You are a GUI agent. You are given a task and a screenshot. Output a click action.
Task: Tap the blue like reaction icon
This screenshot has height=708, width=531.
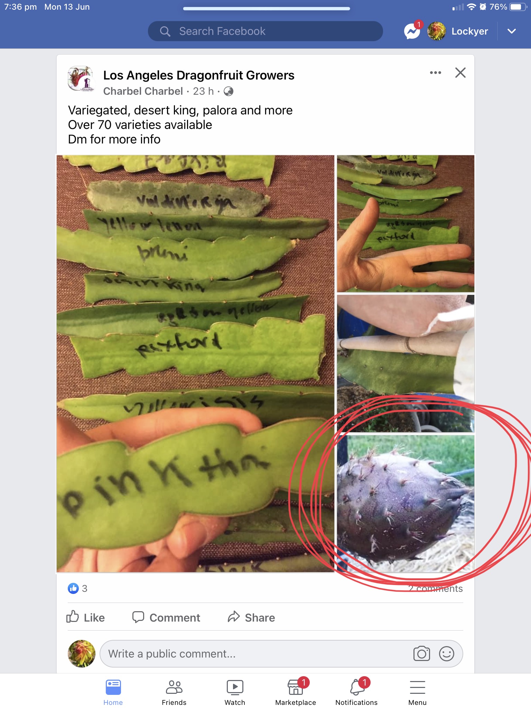pyautogui.click(x=73, y=588)
